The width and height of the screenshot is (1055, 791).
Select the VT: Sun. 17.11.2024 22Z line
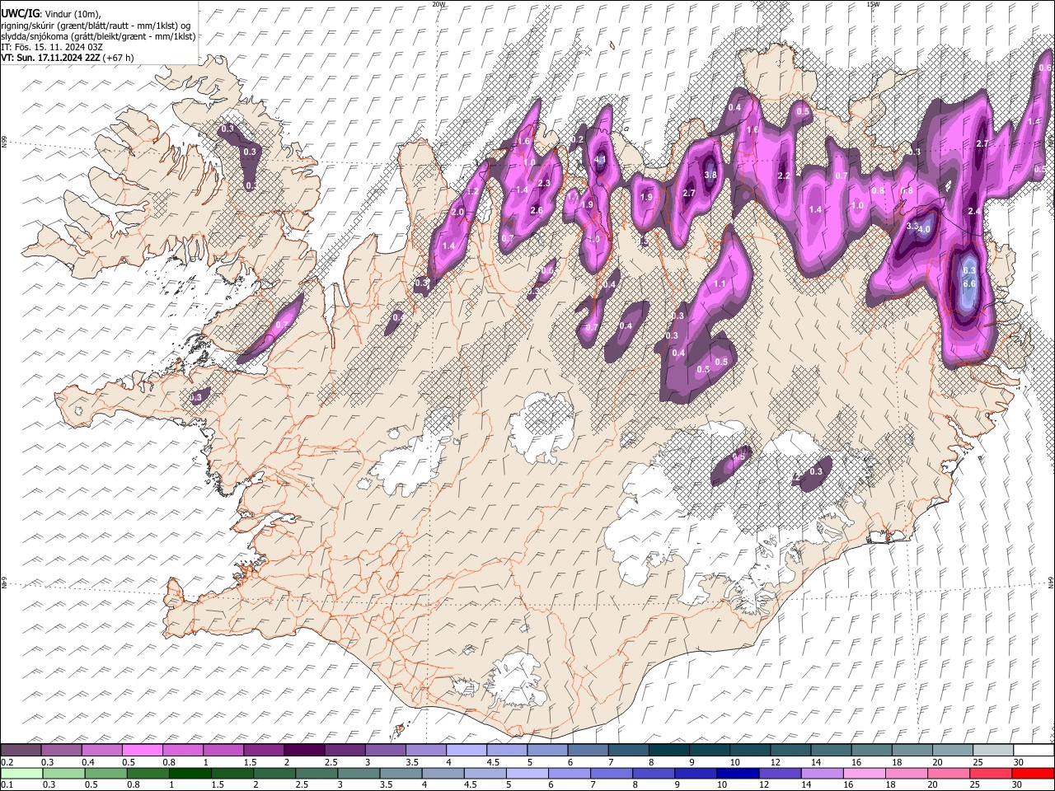point(68,58)
